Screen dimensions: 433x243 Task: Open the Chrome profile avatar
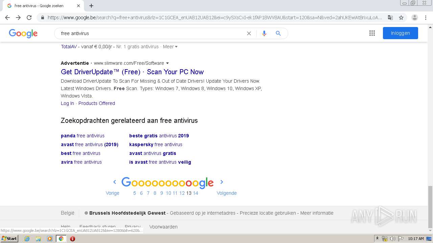pyautogui.click(x=415, y=18)
